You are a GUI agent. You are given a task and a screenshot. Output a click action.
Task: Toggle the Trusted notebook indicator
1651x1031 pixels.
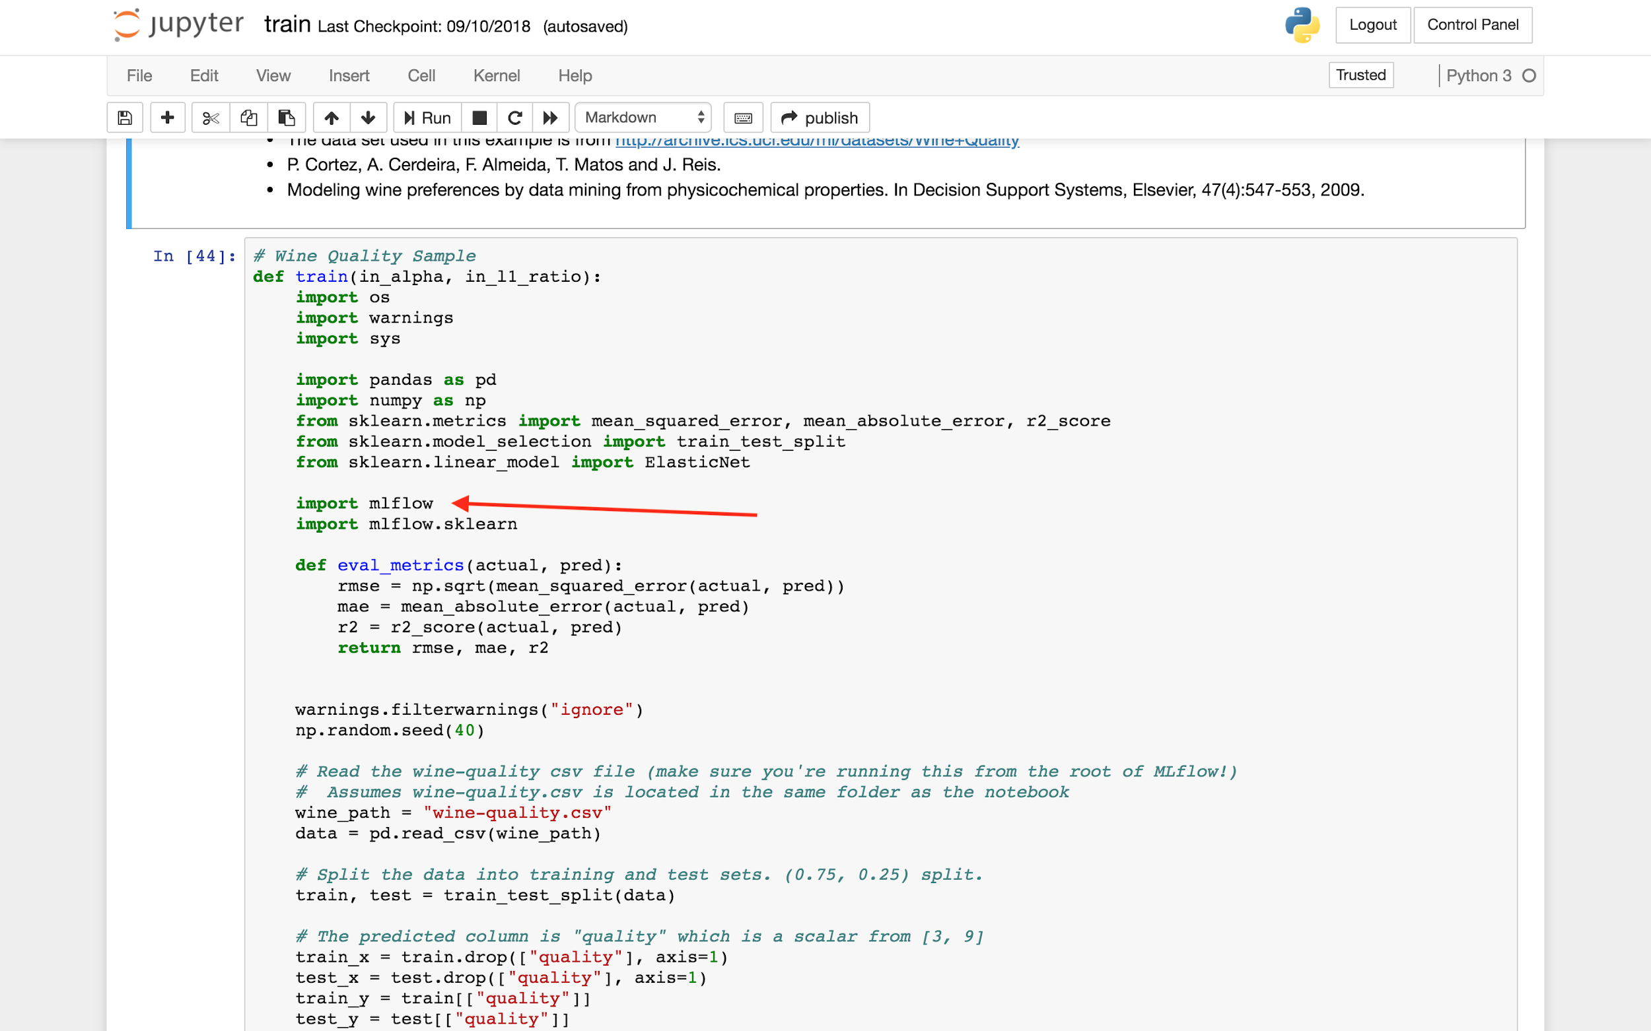(x=1360, y=75)
